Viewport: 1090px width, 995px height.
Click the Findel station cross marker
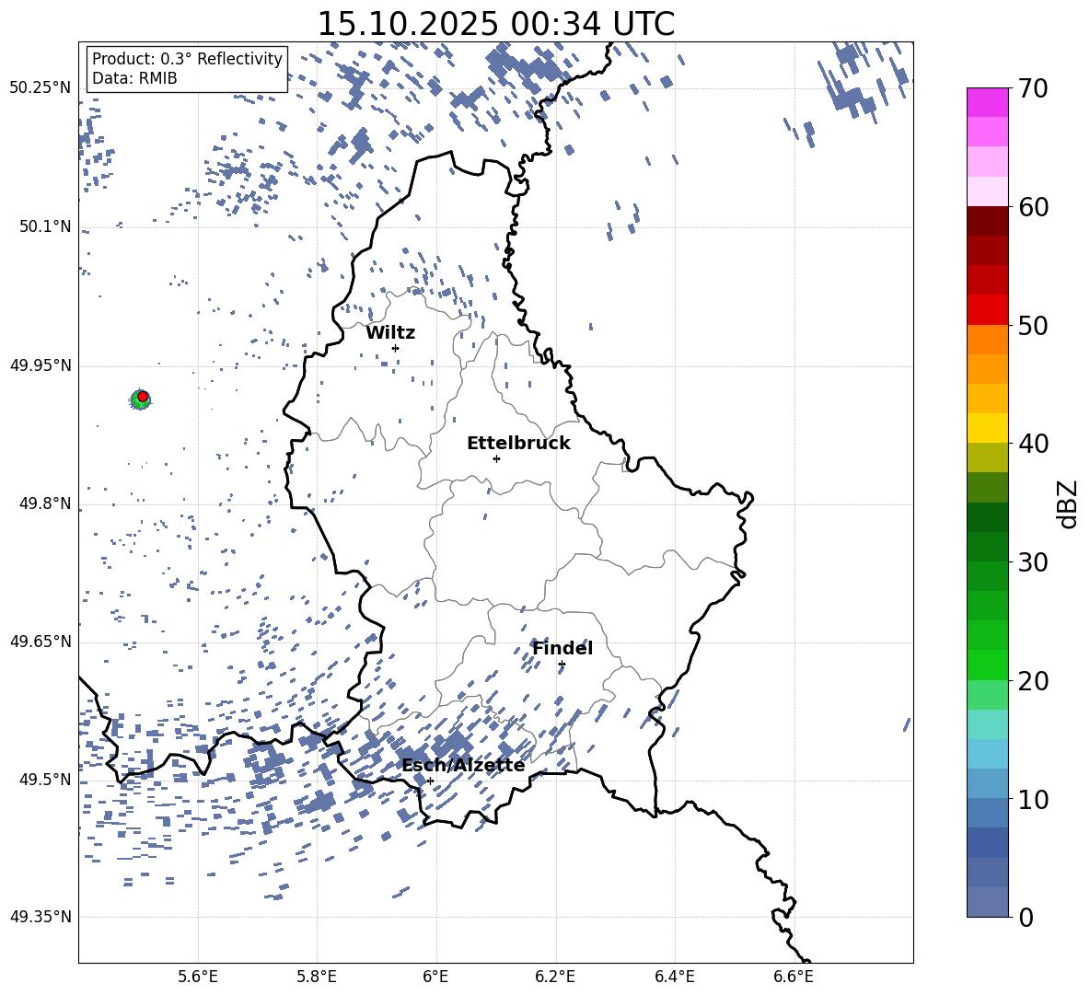[562, 665]
